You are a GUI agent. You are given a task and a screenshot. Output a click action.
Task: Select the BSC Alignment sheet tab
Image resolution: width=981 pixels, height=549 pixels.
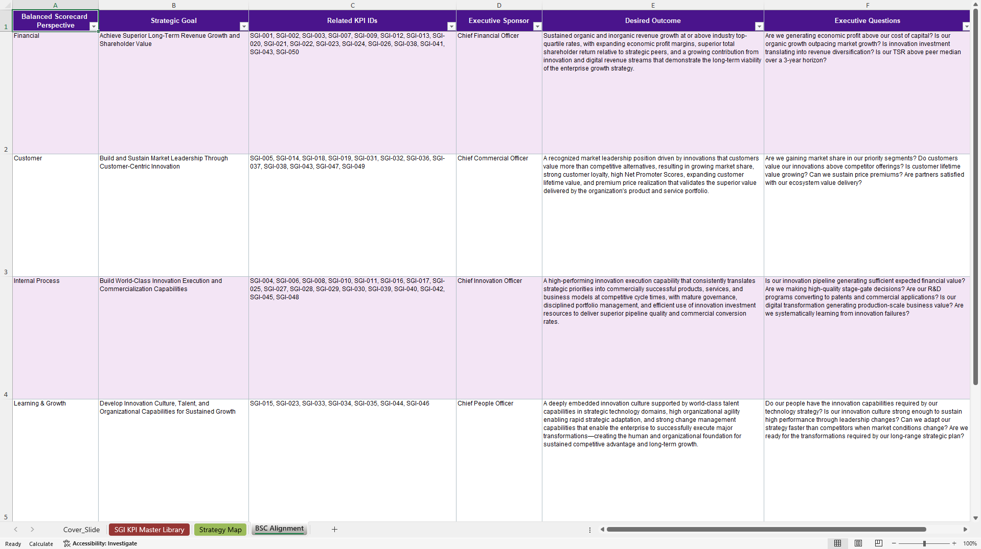pos(279,529)
